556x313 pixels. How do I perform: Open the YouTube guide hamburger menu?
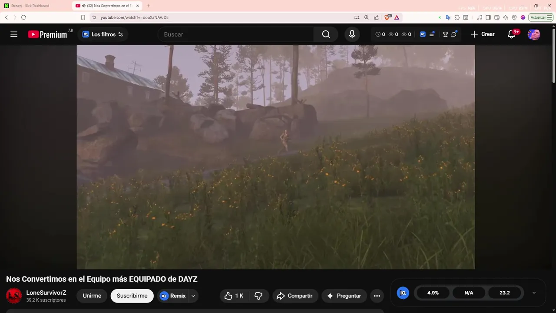click(x=14, y=34)
